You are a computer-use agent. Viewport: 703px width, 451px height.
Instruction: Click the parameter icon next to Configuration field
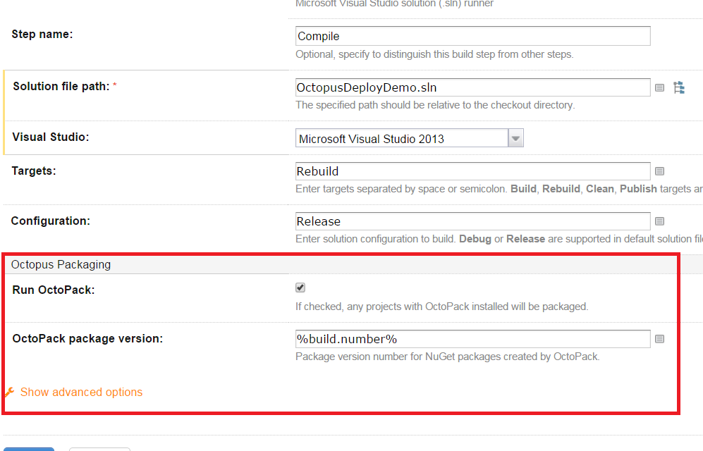click(659, 221)
